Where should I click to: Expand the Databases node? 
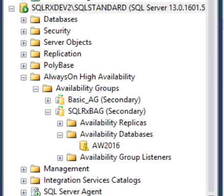(23, 20)
